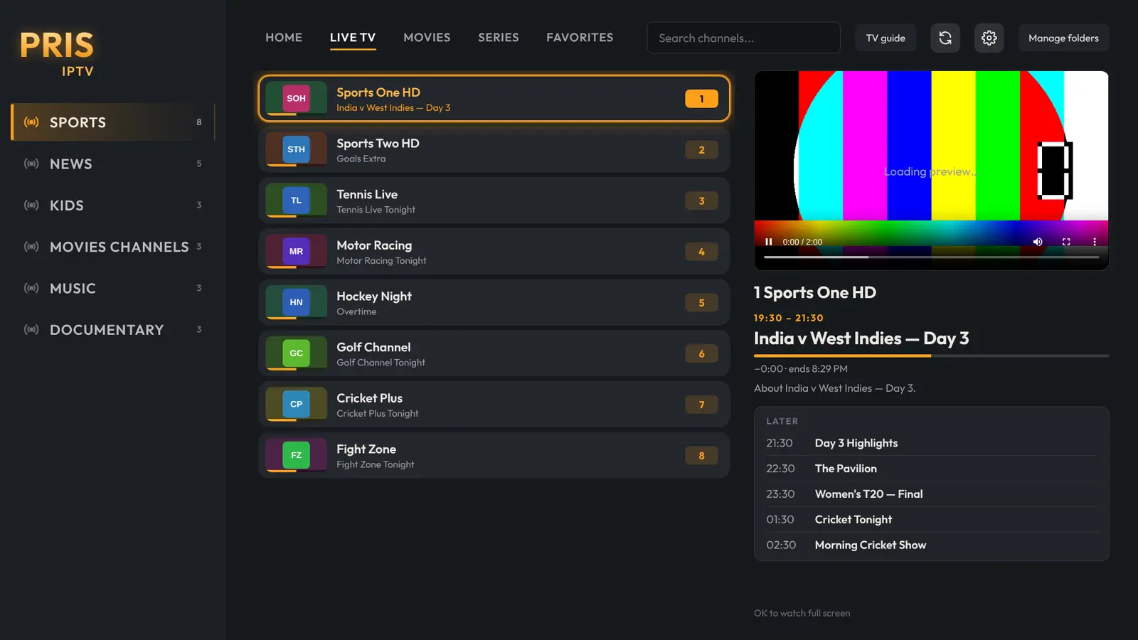Screen dimensions: 1138x640
Task: Click Day 3 Highlights at 21:30
Action: pos(931,443)
